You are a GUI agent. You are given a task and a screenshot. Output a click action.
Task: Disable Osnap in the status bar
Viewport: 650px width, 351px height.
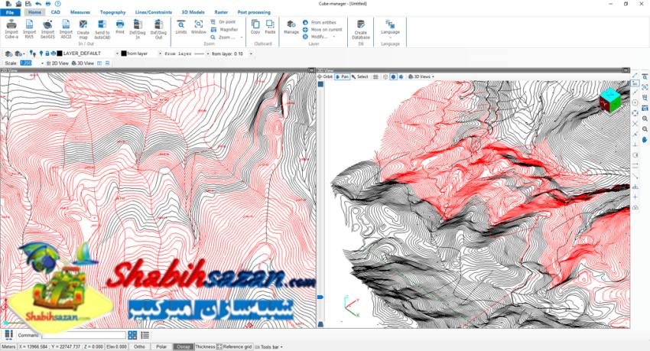pos(184,346)
